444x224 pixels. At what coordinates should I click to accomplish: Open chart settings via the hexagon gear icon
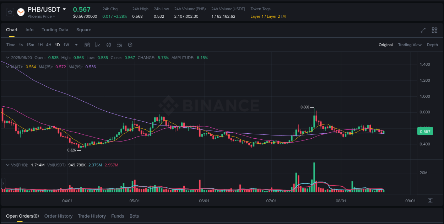point(130,45)
